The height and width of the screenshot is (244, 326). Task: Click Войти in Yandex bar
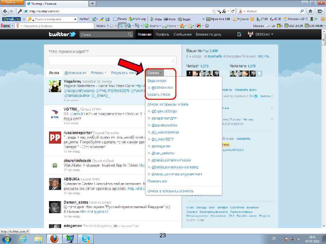click(x=152, y=26)
